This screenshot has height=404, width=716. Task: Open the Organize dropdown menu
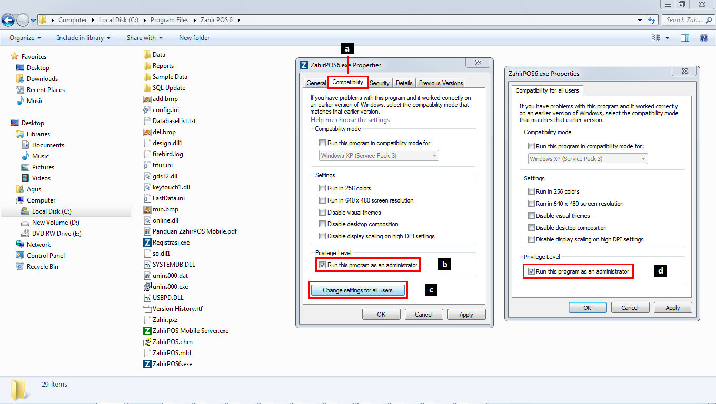point(25,38)
